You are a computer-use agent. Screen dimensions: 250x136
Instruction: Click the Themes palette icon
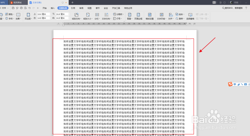(x=1, y=15)
